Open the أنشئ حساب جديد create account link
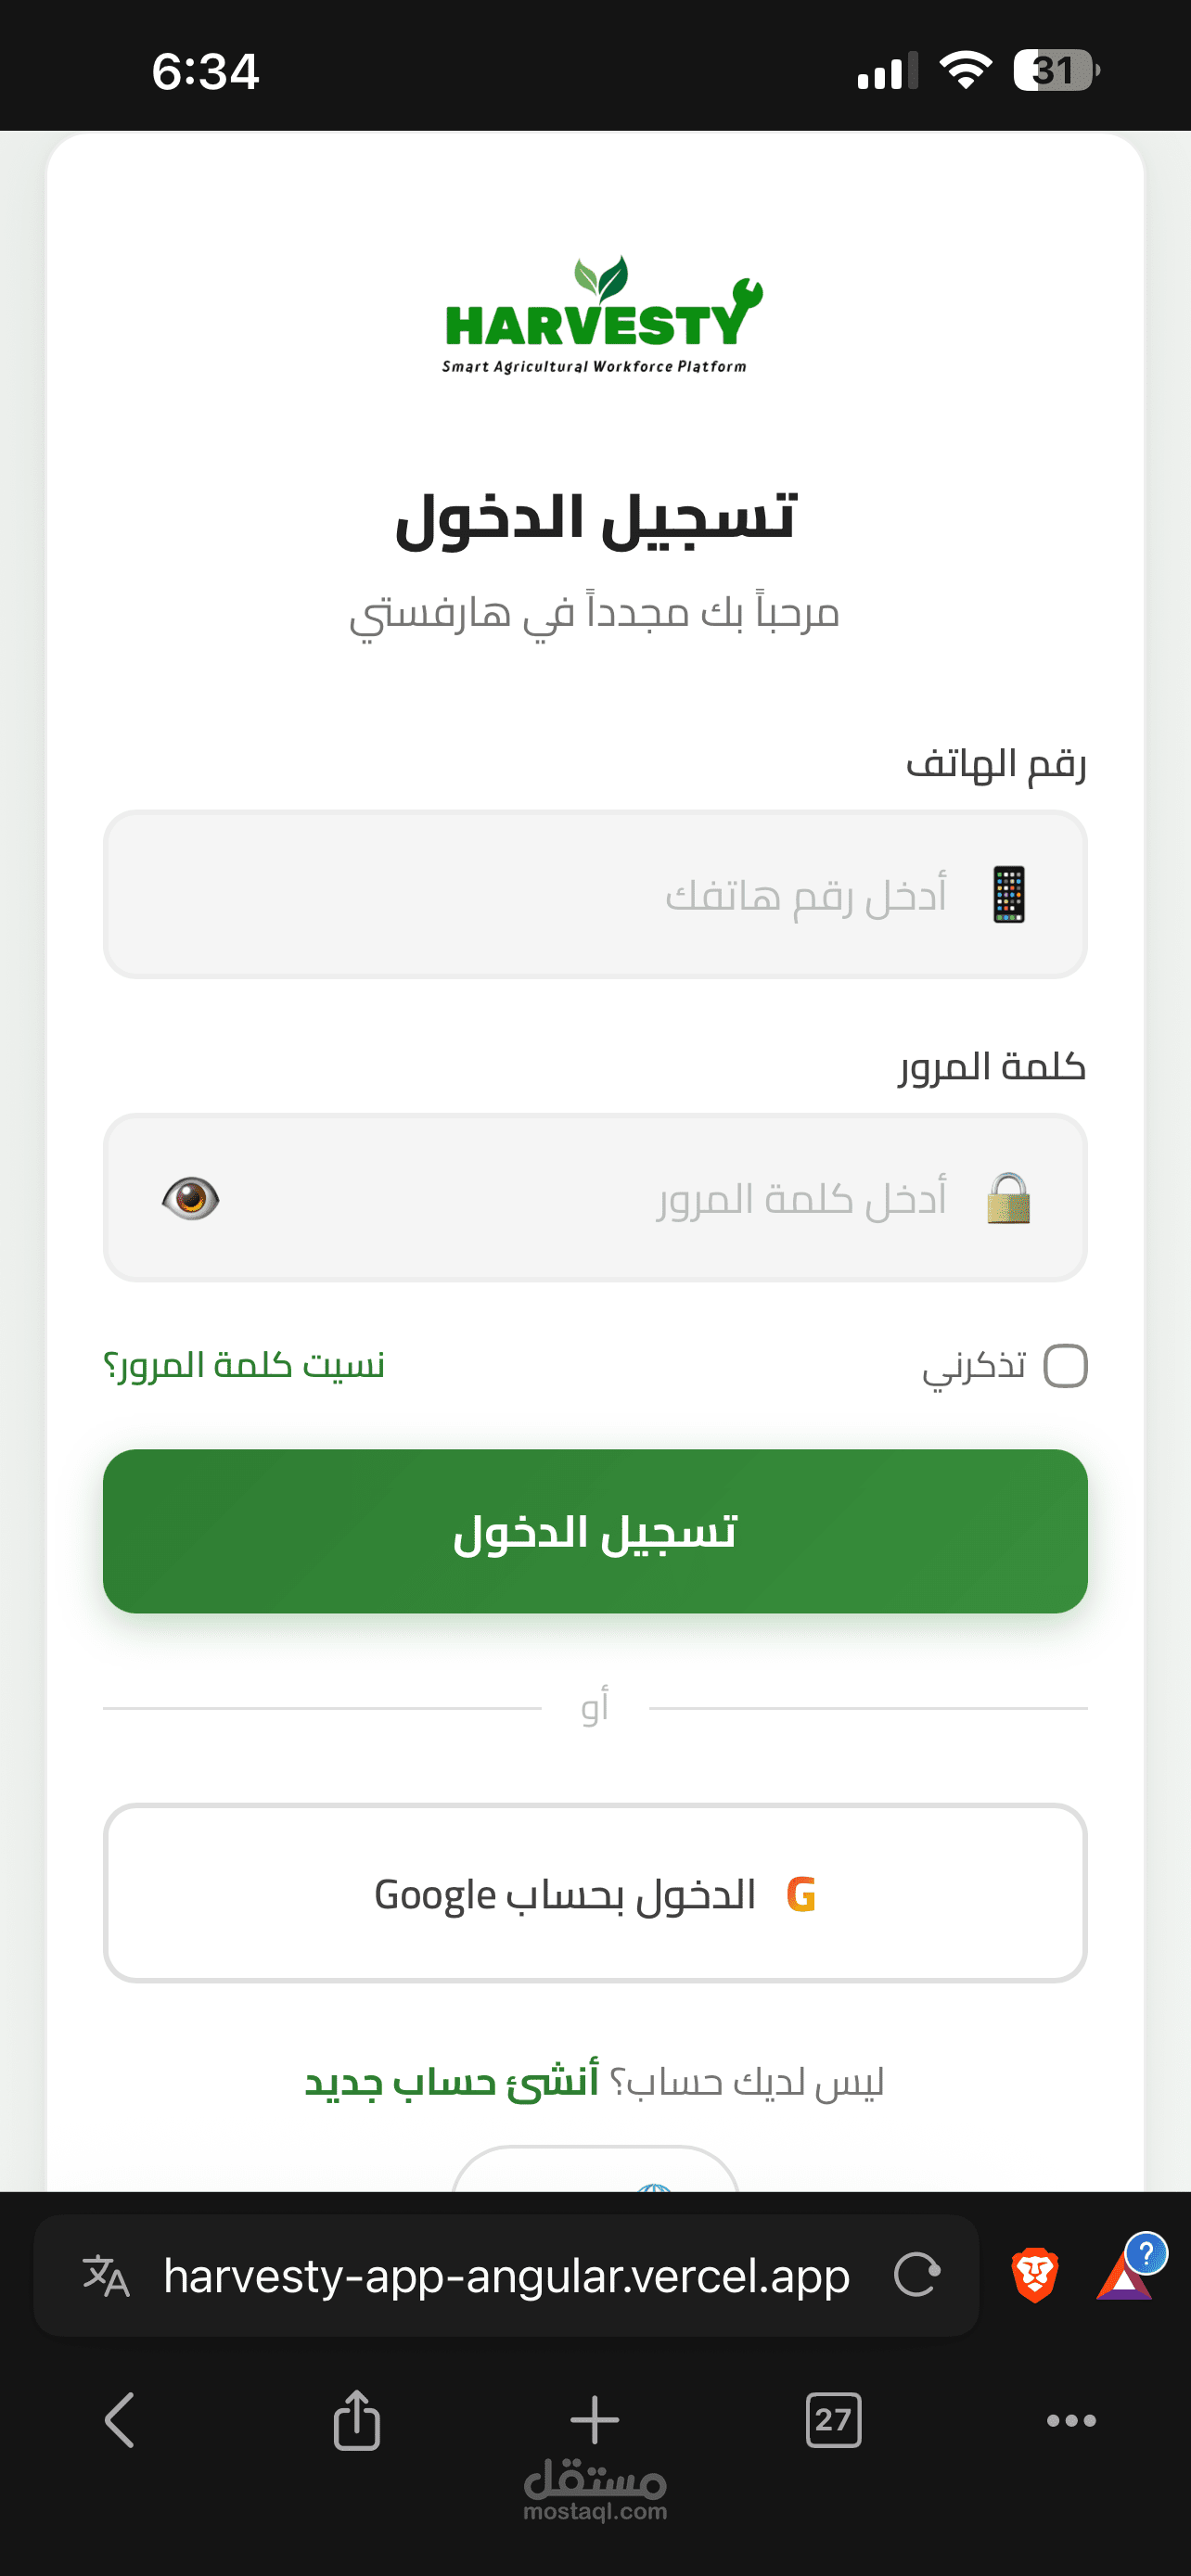This screenshot has width=1191, height=2576. 451,2083
